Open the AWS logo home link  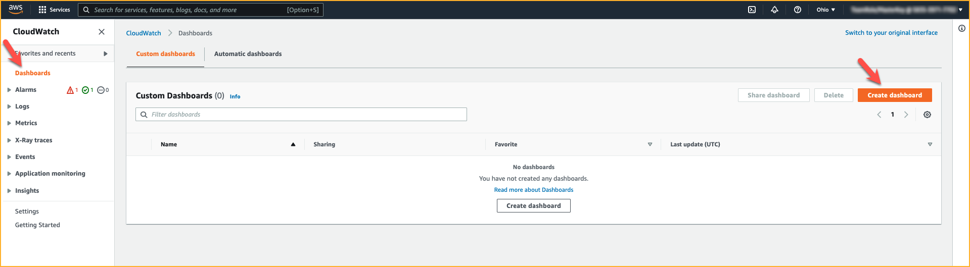coord(16,9)
